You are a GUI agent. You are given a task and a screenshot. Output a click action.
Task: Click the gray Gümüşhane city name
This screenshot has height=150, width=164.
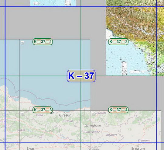pos(93,126)
